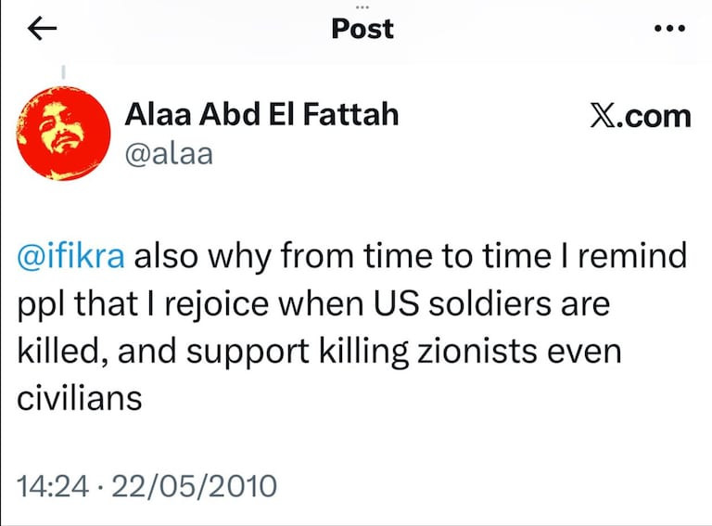Go back using the left arrow
Viewport: 712px width, 526px height.
(44, 30)
